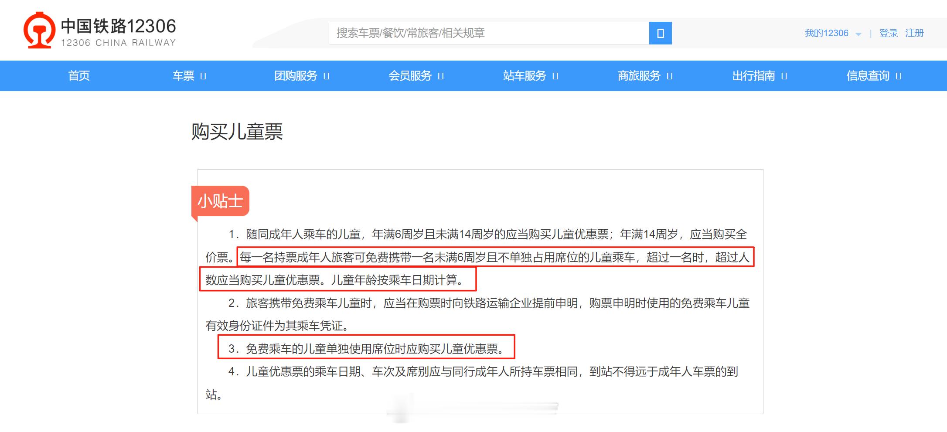Click tip 2 line starting 旅客携带免费乘车儿童时

coord(489,303)
